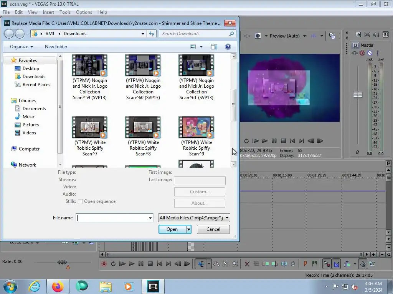
Task: Click the Lock event padlock icon
Action: (x=293, y=264)
